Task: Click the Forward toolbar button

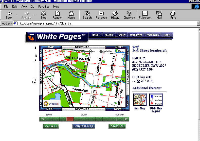Action: click(26, 15)
